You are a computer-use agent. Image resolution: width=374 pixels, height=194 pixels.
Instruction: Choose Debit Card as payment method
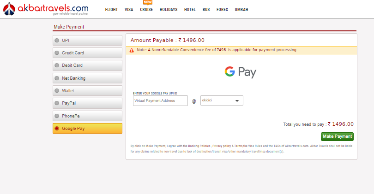tap(87, 65)
